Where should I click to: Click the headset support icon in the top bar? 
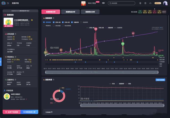[x=151, y=3]
